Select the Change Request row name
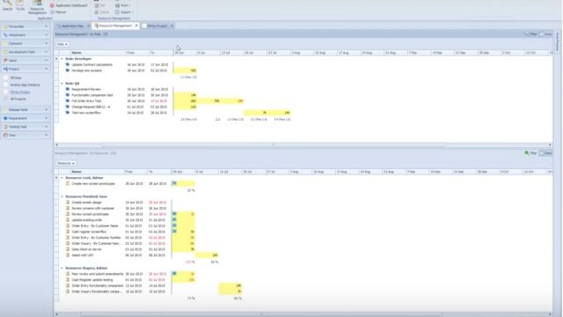 pyautogui.click(x=91, y=107)
